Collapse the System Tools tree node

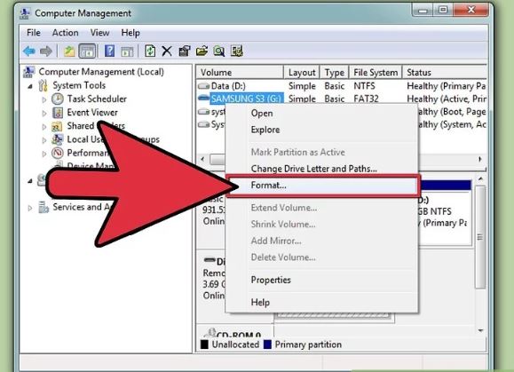pyautogui.click(x=30, y=86)
